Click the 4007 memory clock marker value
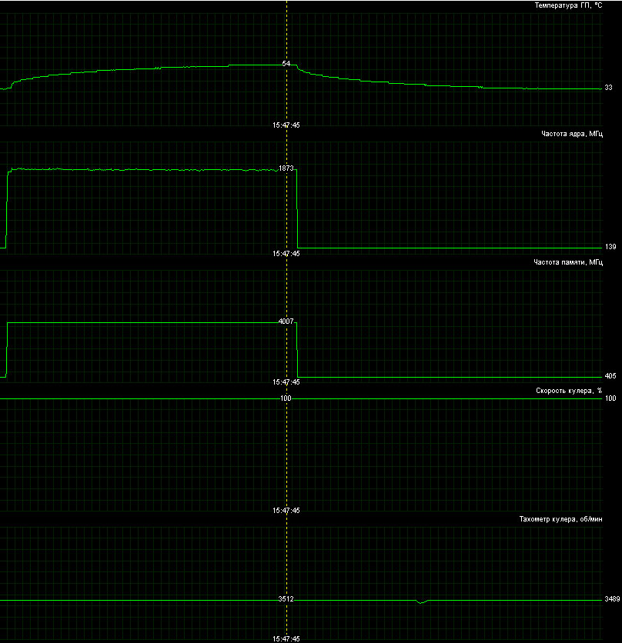This screenshot has width=622, height=643. (286, 321)
